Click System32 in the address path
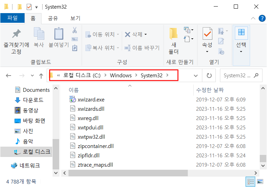 (x=151, y=76)
